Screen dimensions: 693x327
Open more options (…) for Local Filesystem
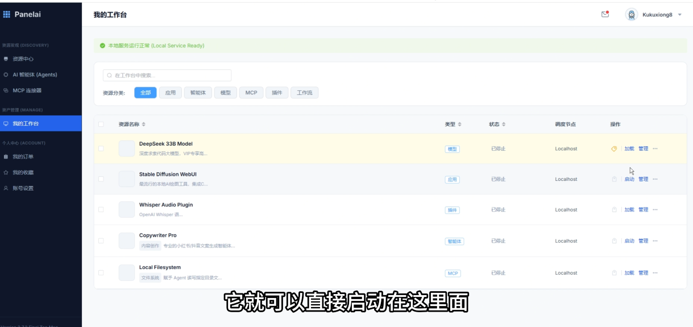tap(655, 273)
